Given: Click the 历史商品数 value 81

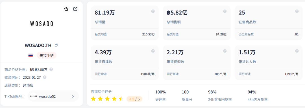Looking at the screenshot, I should [297, 34].
